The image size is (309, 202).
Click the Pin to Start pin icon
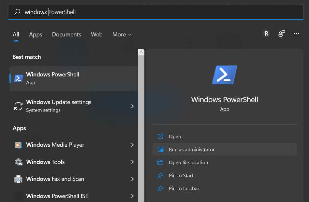(x=160, y=175)
